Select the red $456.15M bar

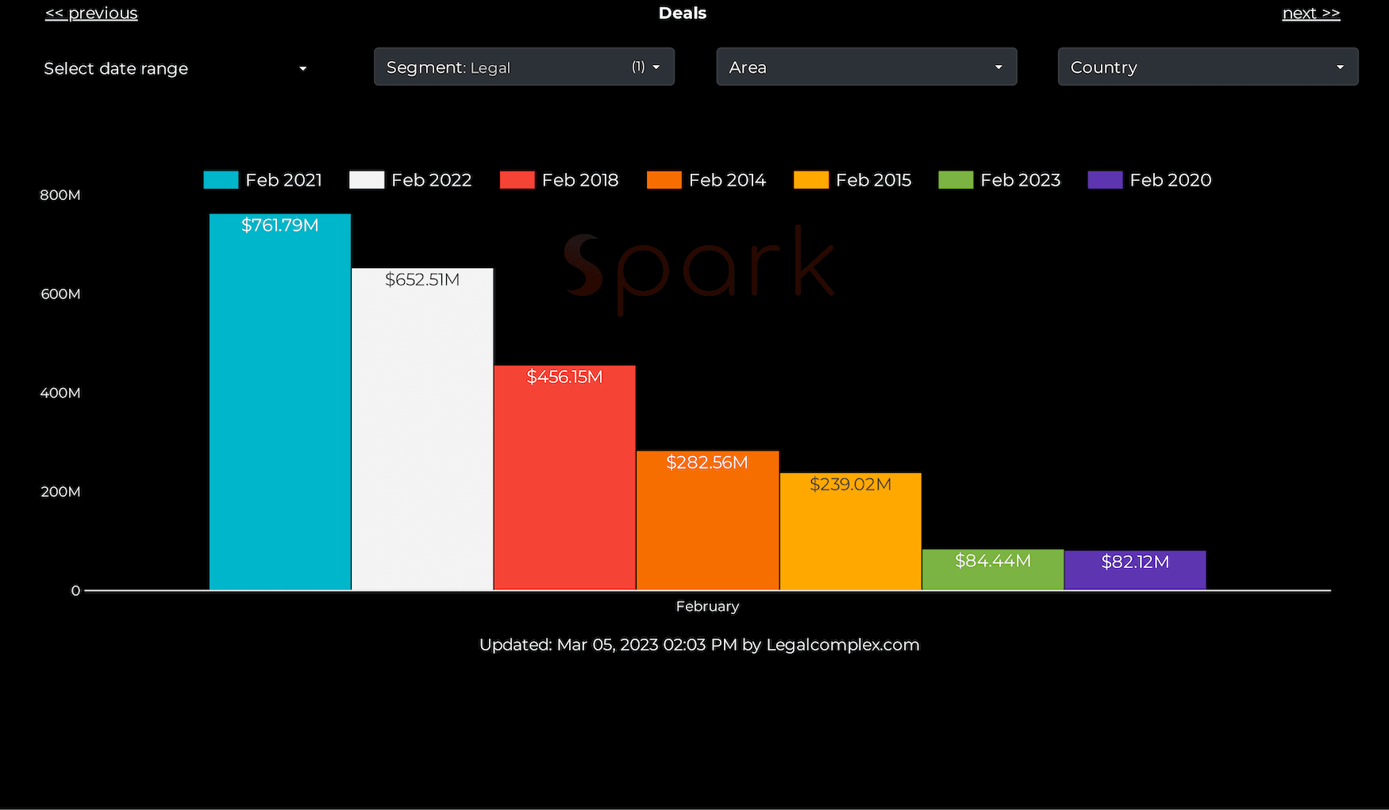[564, 476]
